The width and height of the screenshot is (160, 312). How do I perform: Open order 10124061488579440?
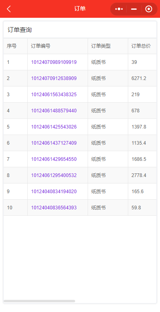click(54, 111)
